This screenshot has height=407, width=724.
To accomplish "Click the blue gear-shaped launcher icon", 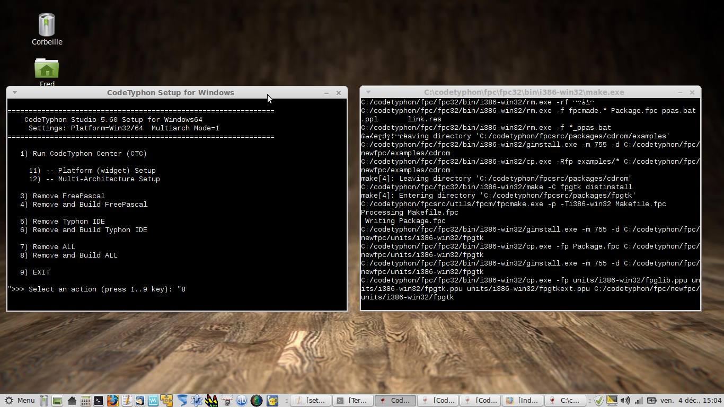I will [x=197, y=401].
